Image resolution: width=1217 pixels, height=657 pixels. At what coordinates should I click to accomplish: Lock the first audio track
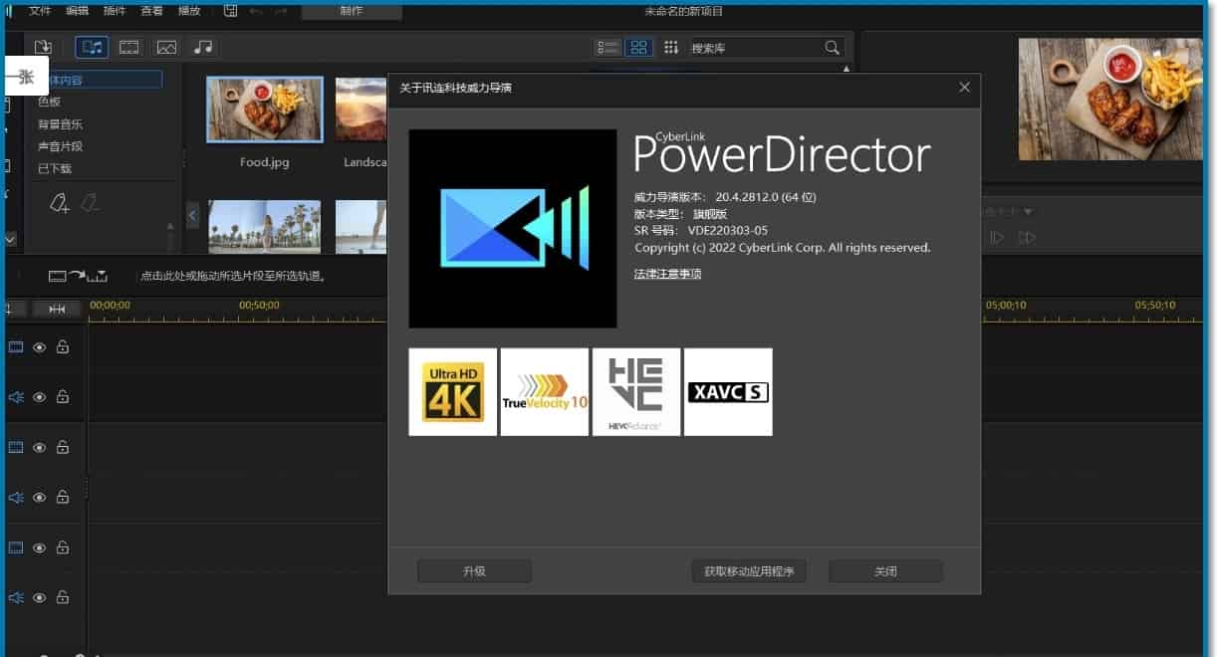63,397
